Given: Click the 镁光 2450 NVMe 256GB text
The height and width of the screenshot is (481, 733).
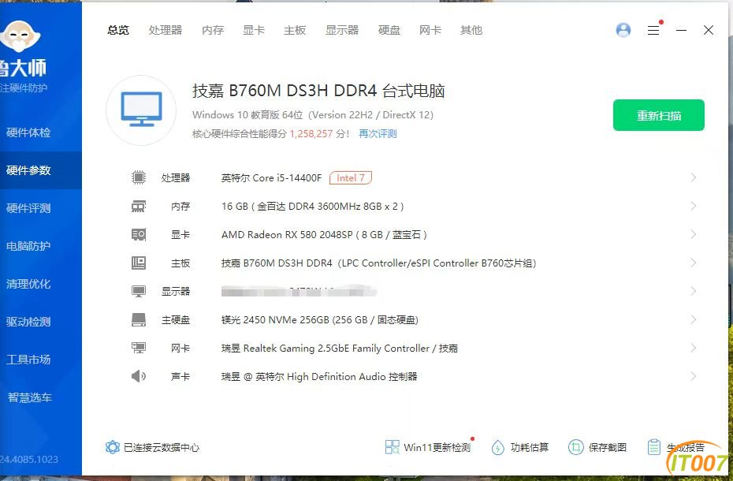Looking at the screenshot, I should [320, 319].
